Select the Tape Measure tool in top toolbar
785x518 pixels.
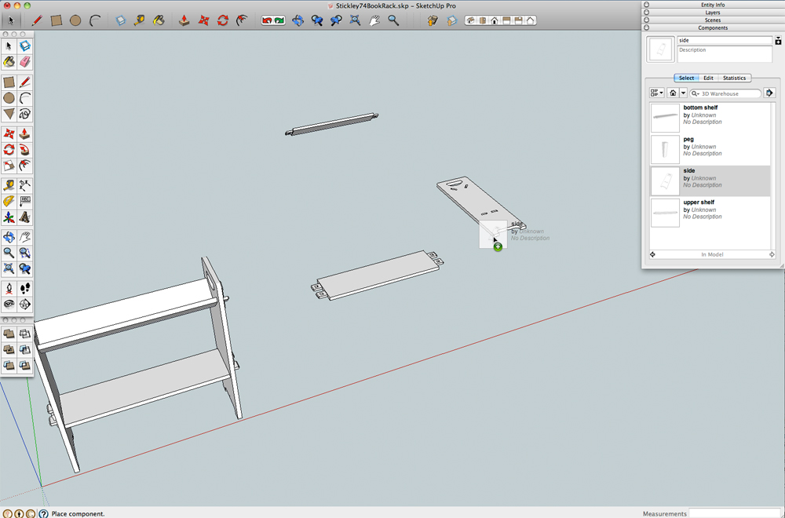click(x=140, y=20)
